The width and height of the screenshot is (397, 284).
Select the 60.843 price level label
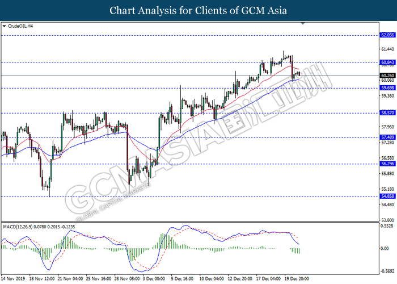[387, 62]
